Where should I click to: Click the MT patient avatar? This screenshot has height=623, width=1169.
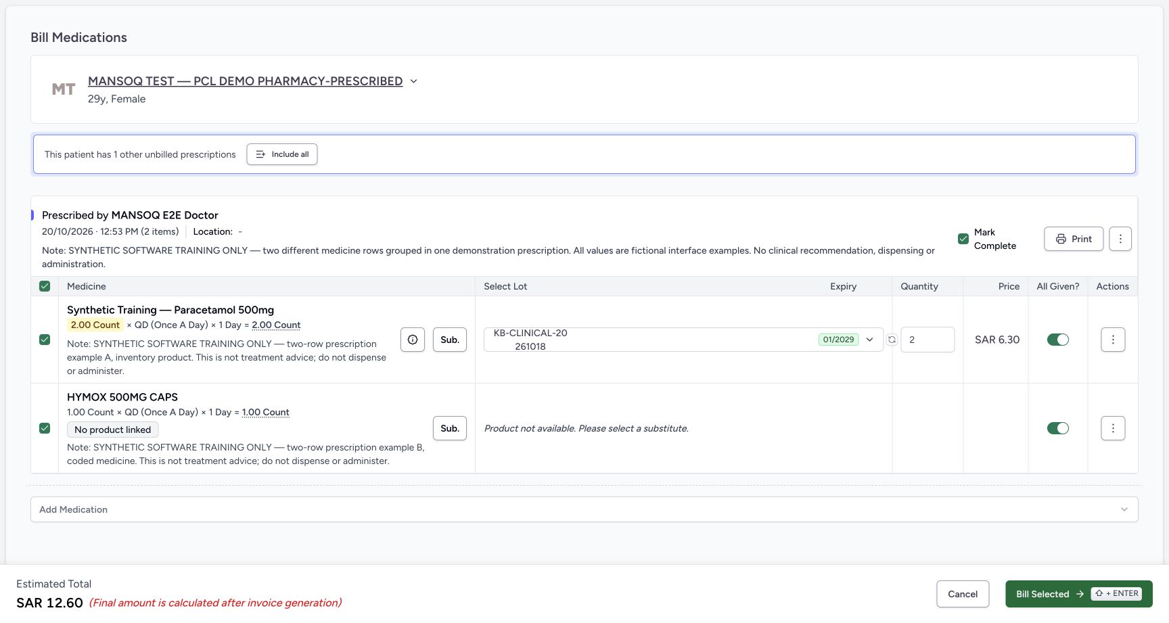coord(64,89)
